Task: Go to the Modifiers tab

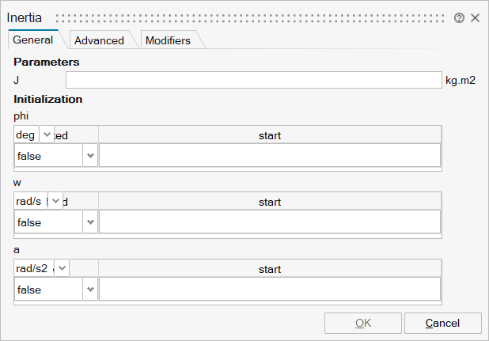Action: (x=167, y=40)
